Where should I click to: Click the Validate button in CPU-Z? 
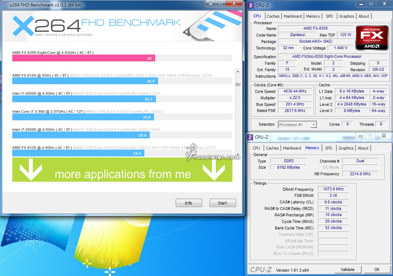coord(348,269)
